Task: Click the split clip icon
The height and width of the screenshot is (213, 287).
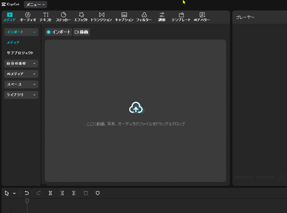Action: point(51,193)
